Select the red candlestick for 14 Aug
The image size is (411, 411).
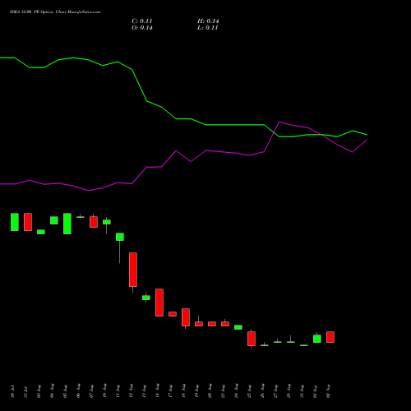pyautogui.click(x=159, y=302)
